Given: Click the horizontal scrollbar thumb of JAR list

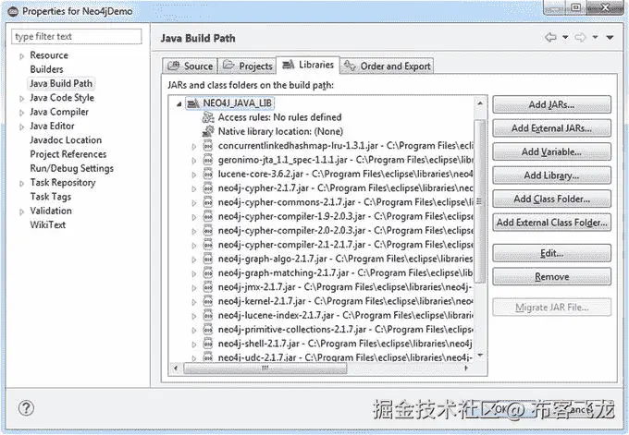Looking at the screenshot, I should (265, 369).
